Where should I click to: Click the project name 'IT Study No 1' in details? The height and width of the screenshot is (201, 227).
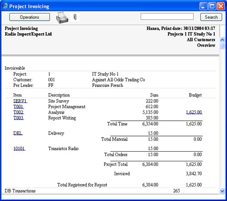pyautogui.click(x=105, y=74)
